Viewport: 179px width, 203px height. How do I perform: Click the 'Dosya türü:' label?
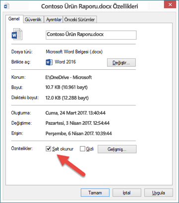(22, 52)
